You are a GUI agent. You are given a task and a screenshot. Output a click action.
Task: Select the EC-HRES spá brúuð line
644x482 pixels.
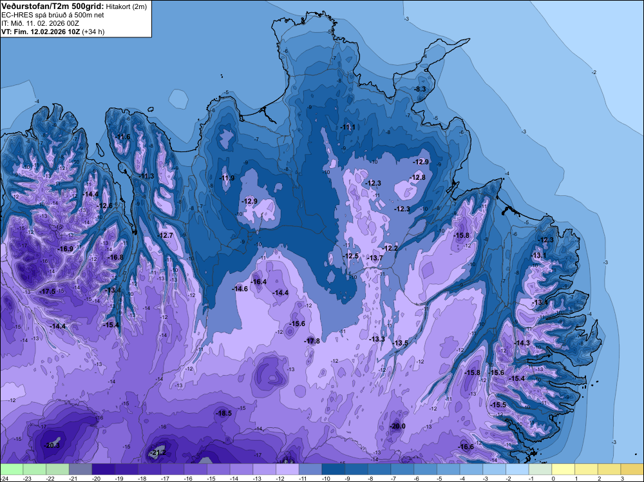click(x=53, y=15)
